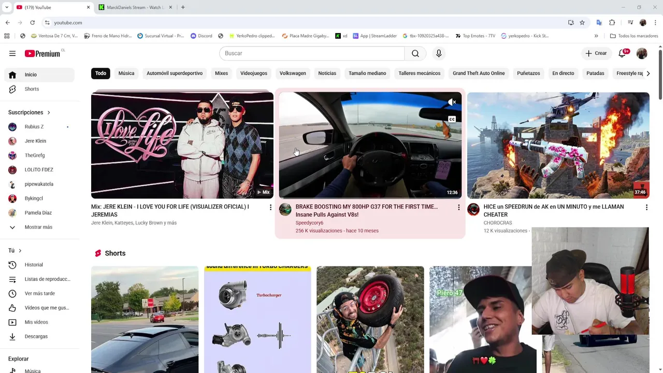
Task: Show more filter chips with right arrow
Action: tap(648, 73)
